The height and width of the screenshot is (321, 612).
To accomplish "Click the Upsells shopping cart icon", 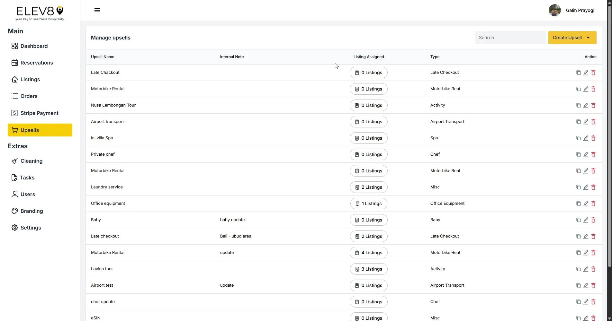I will click(15, 130).
